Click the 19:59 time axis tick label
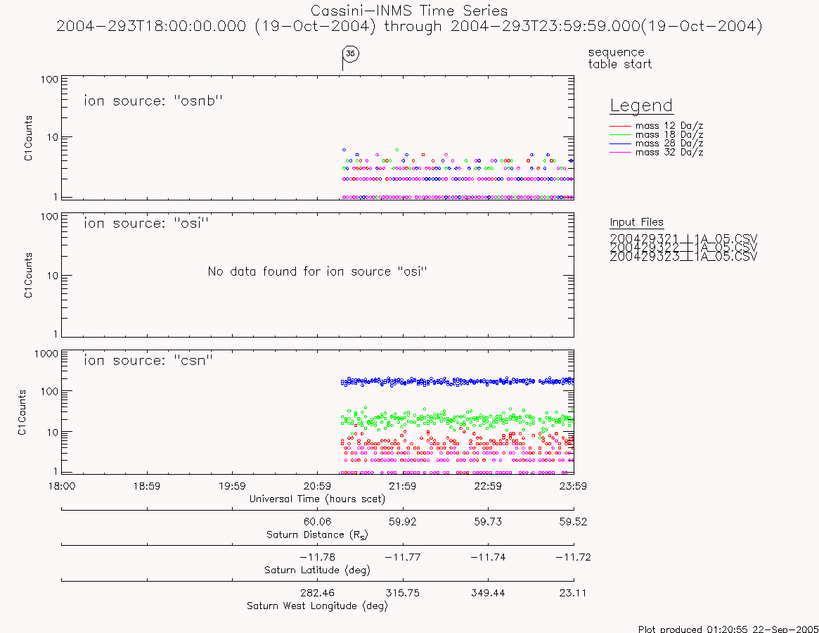 [232, 486]
